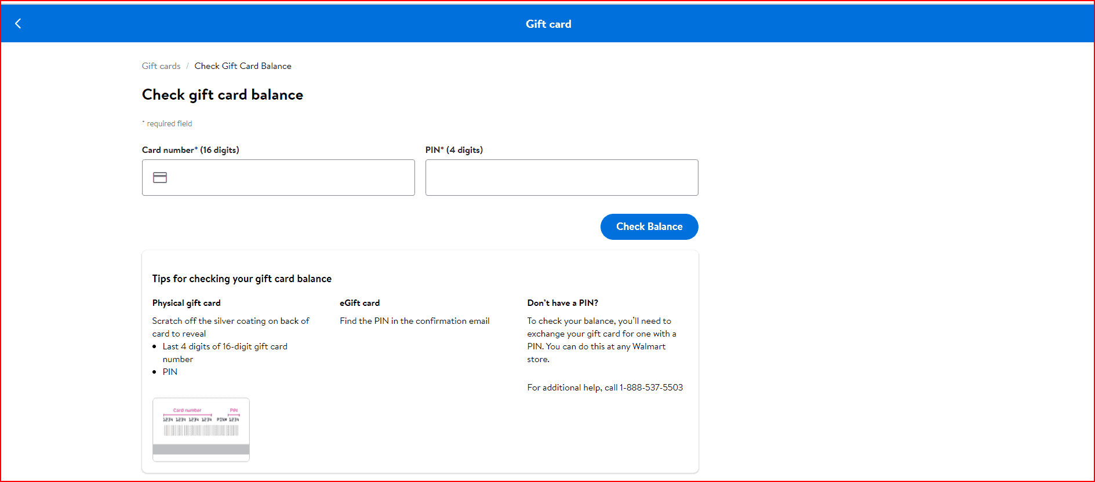The height and width of the screenshot is (482, 1095).
Task: Click the eGift card subheading
Action: click(x=359, y=303)
